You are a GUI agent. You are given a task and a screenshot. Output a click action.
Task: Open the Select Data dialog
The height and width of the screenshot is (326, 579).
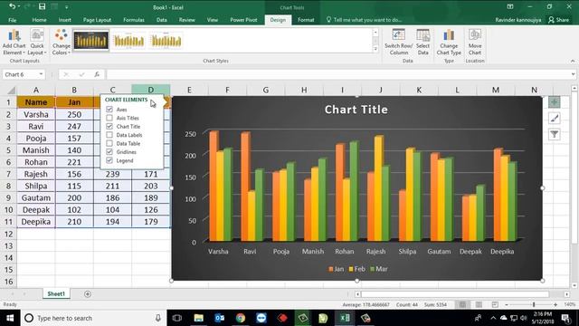[x=422, y=43]
